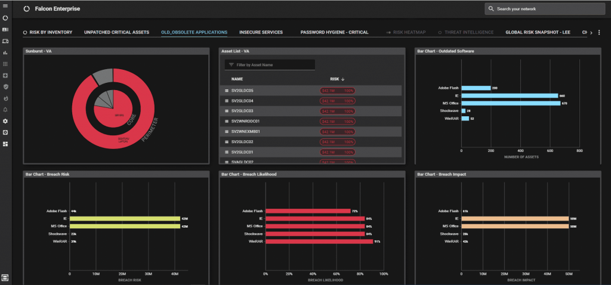Open asset SV2GLDC04 row

(x=310, y=101)
